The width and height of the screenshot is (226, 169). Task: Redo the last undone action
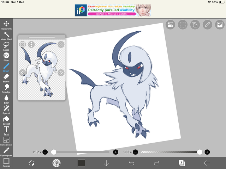point(156,163)
